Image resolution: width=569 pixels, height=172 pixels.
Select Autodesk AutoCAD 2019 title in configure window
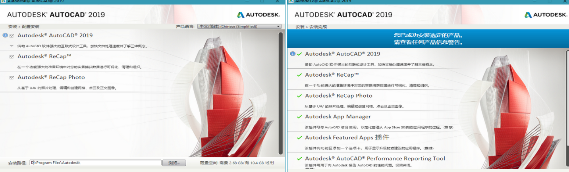[x=55, y=35]
